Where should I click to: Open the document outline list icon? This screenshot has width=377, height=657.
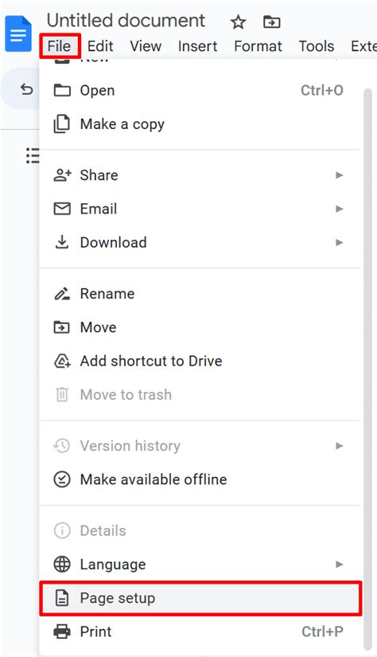[x=33, y=155]
